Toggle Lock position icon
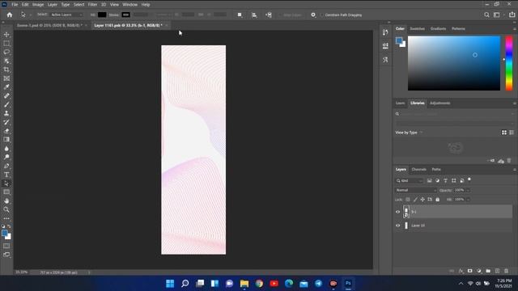The image size is (518, 291). pyautogui.click(x=422, y=200)
